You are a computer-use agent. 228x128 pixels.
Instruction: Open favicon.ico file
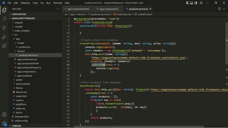(35, 92)
